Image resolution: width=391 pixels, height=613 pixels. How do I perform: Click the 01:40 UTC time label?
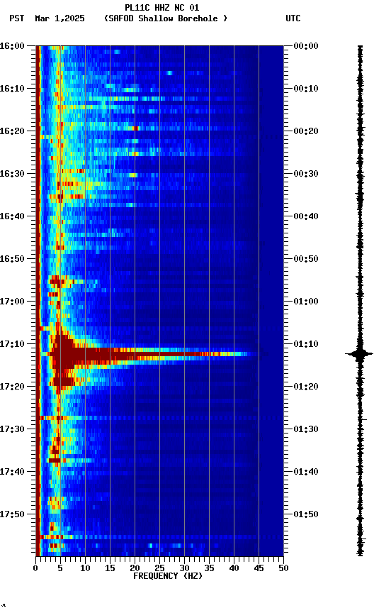(x=306, y=472)
